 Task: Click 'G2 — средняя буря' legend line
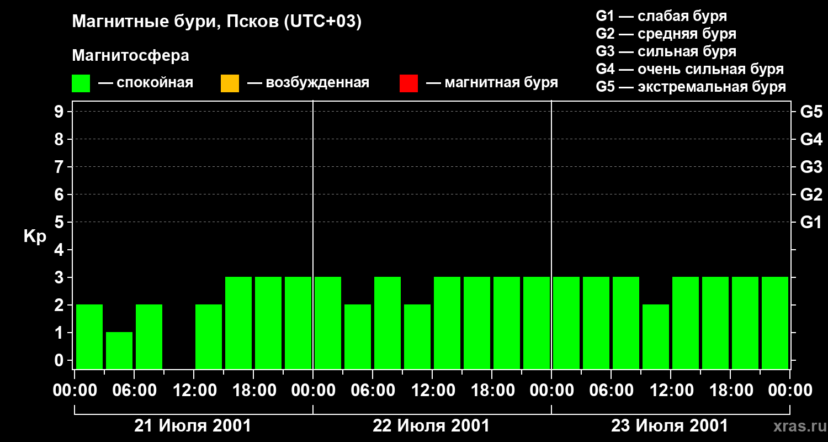tap(666, 34)
